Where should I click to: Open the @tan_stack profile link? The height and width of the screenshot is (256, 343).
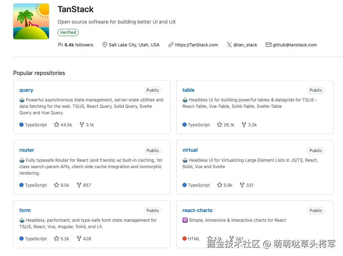[x=245, y=45]
